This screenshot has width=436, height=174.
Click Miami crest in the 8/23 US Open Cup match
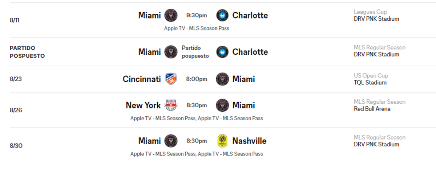[x=222, y=79]
